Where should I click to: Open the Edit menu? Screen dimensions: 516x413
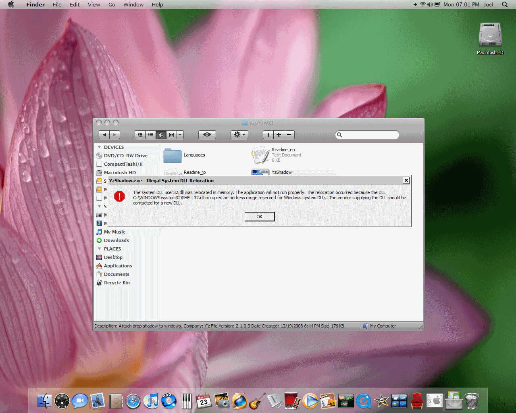75,4
